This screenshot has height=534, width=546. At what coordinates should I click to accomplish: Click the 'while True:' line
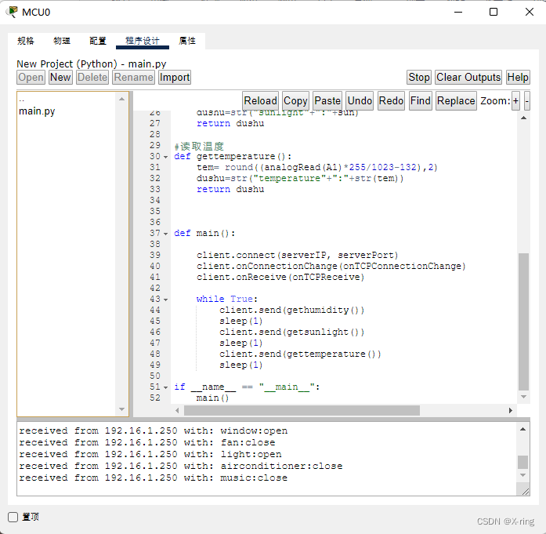coord(226,299)
